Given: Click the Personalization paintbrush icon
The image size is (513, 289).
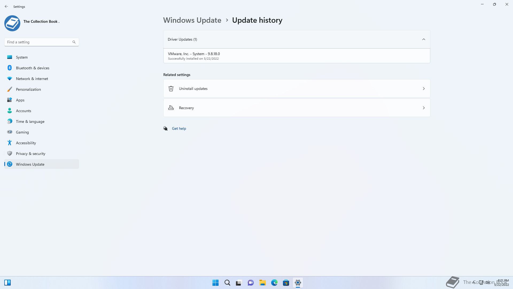Looking at the screenshot, I should 10,89.
